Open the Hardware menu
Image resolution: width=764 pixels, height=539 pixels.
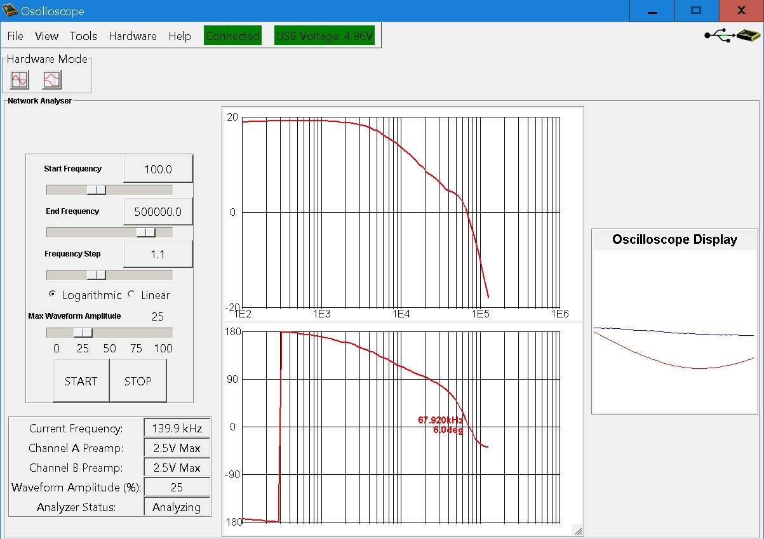[x=132, y=36]
